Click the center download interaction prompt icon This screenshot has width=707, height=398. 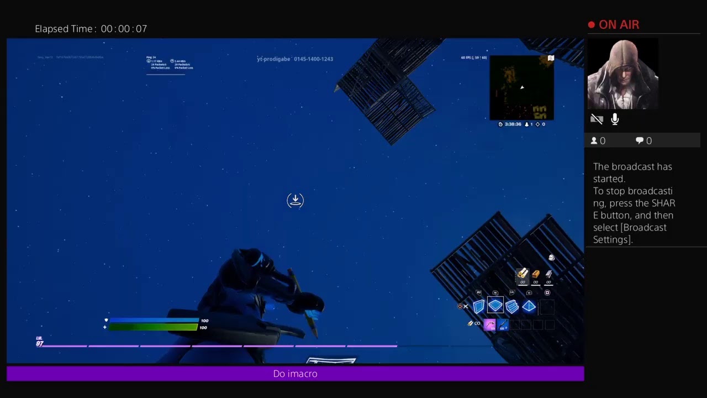(x=296, y=200)
